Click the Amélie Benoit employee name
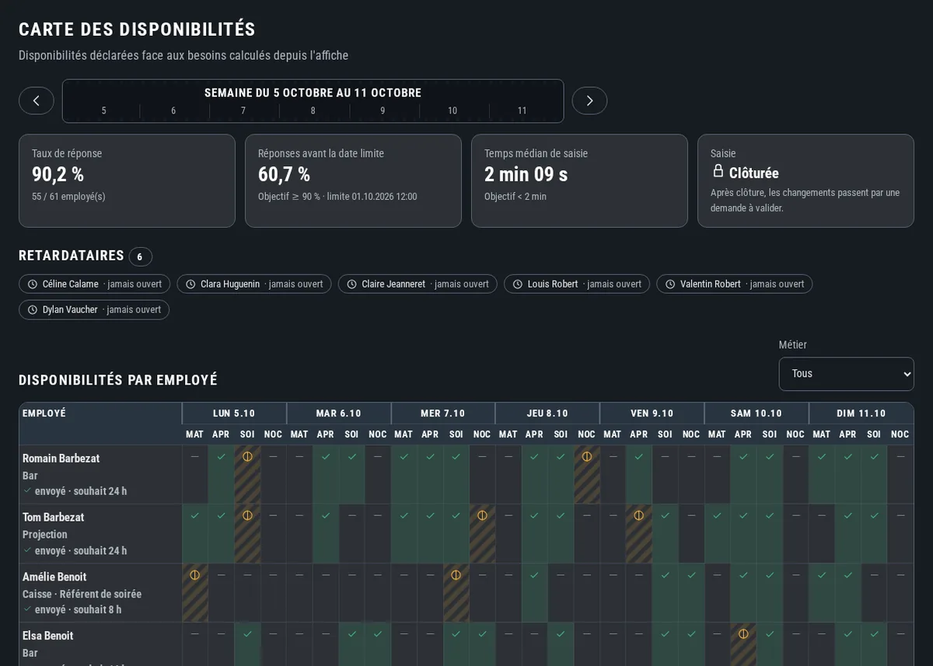The height and width of the screenshot is (666, 933). point(54,577)
